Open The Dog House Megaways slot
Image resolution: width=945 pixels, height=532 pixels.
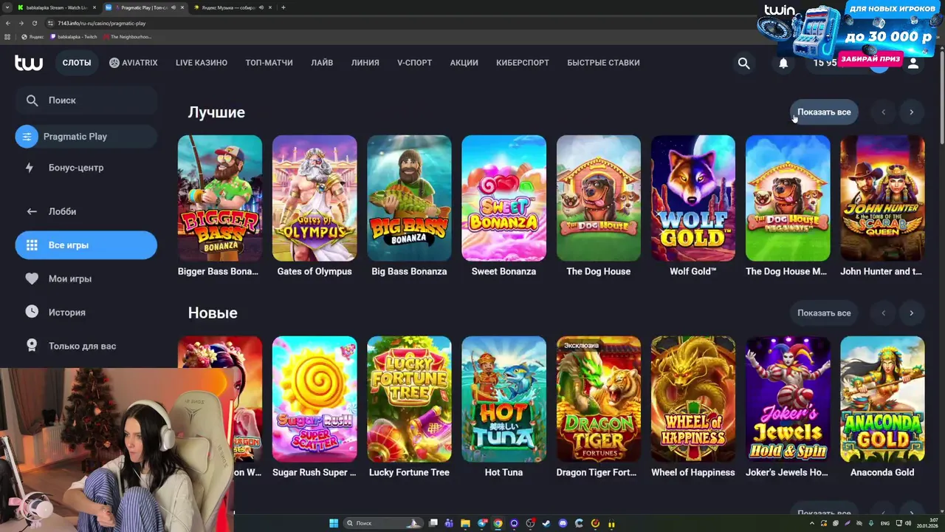(788, 198)
